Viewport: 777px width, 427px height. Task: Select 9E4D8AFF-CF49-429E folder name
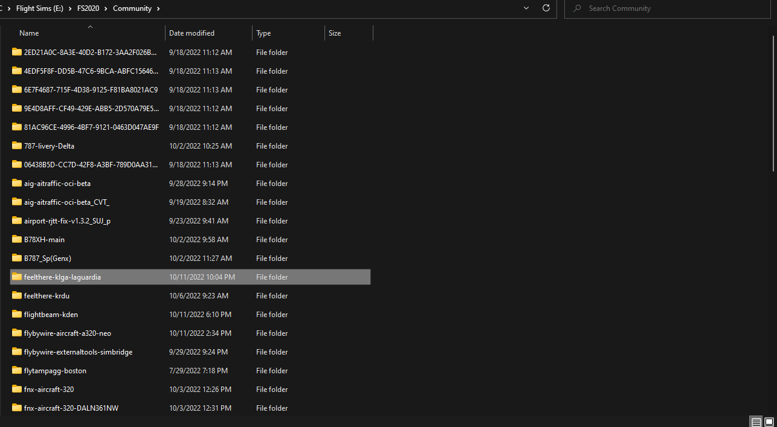pyautogui.click(x=91, y=108)
